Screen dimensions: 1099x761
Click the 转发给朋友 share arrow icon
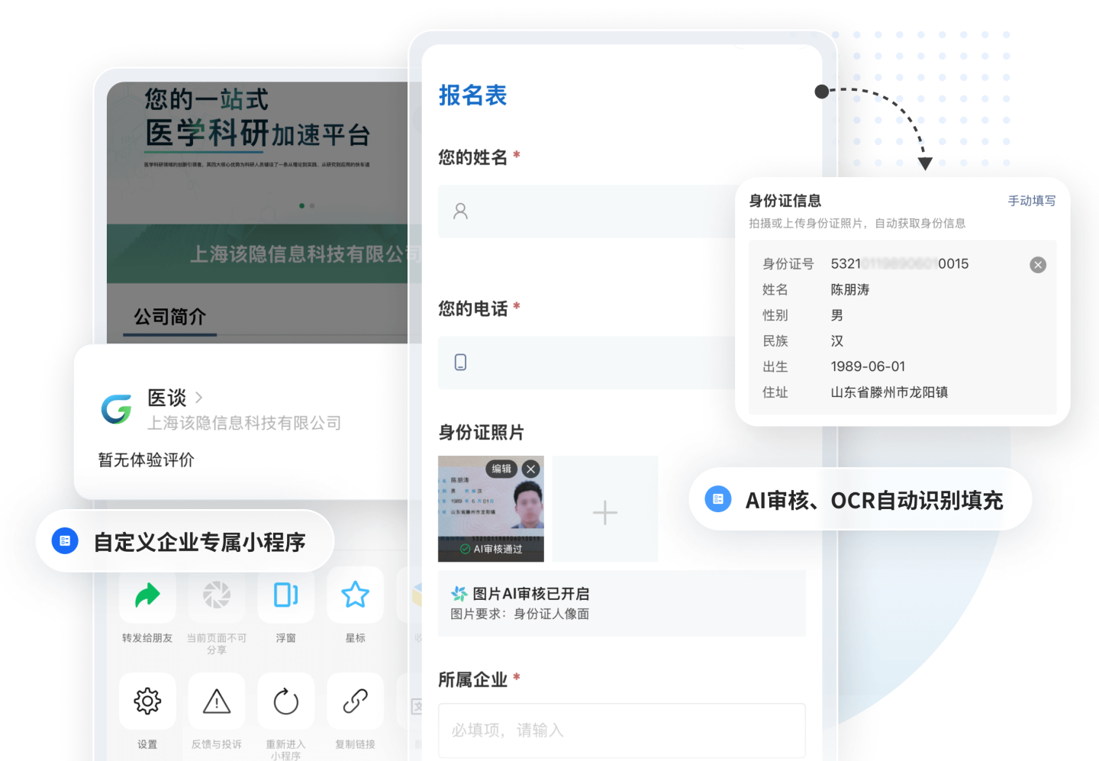(x=147, y=595)
